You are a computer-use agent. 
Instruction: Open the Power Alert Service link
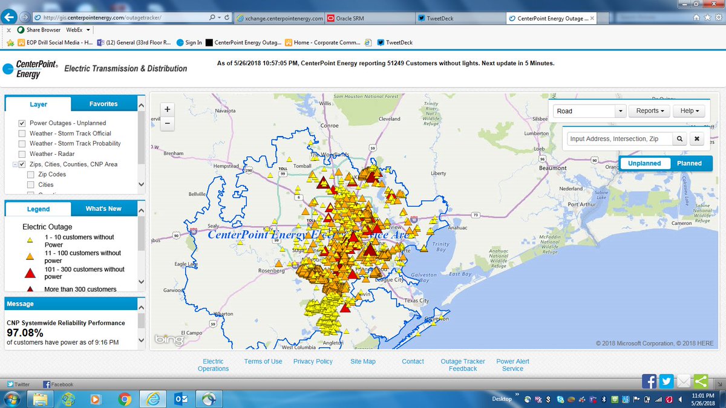(512, 365)
